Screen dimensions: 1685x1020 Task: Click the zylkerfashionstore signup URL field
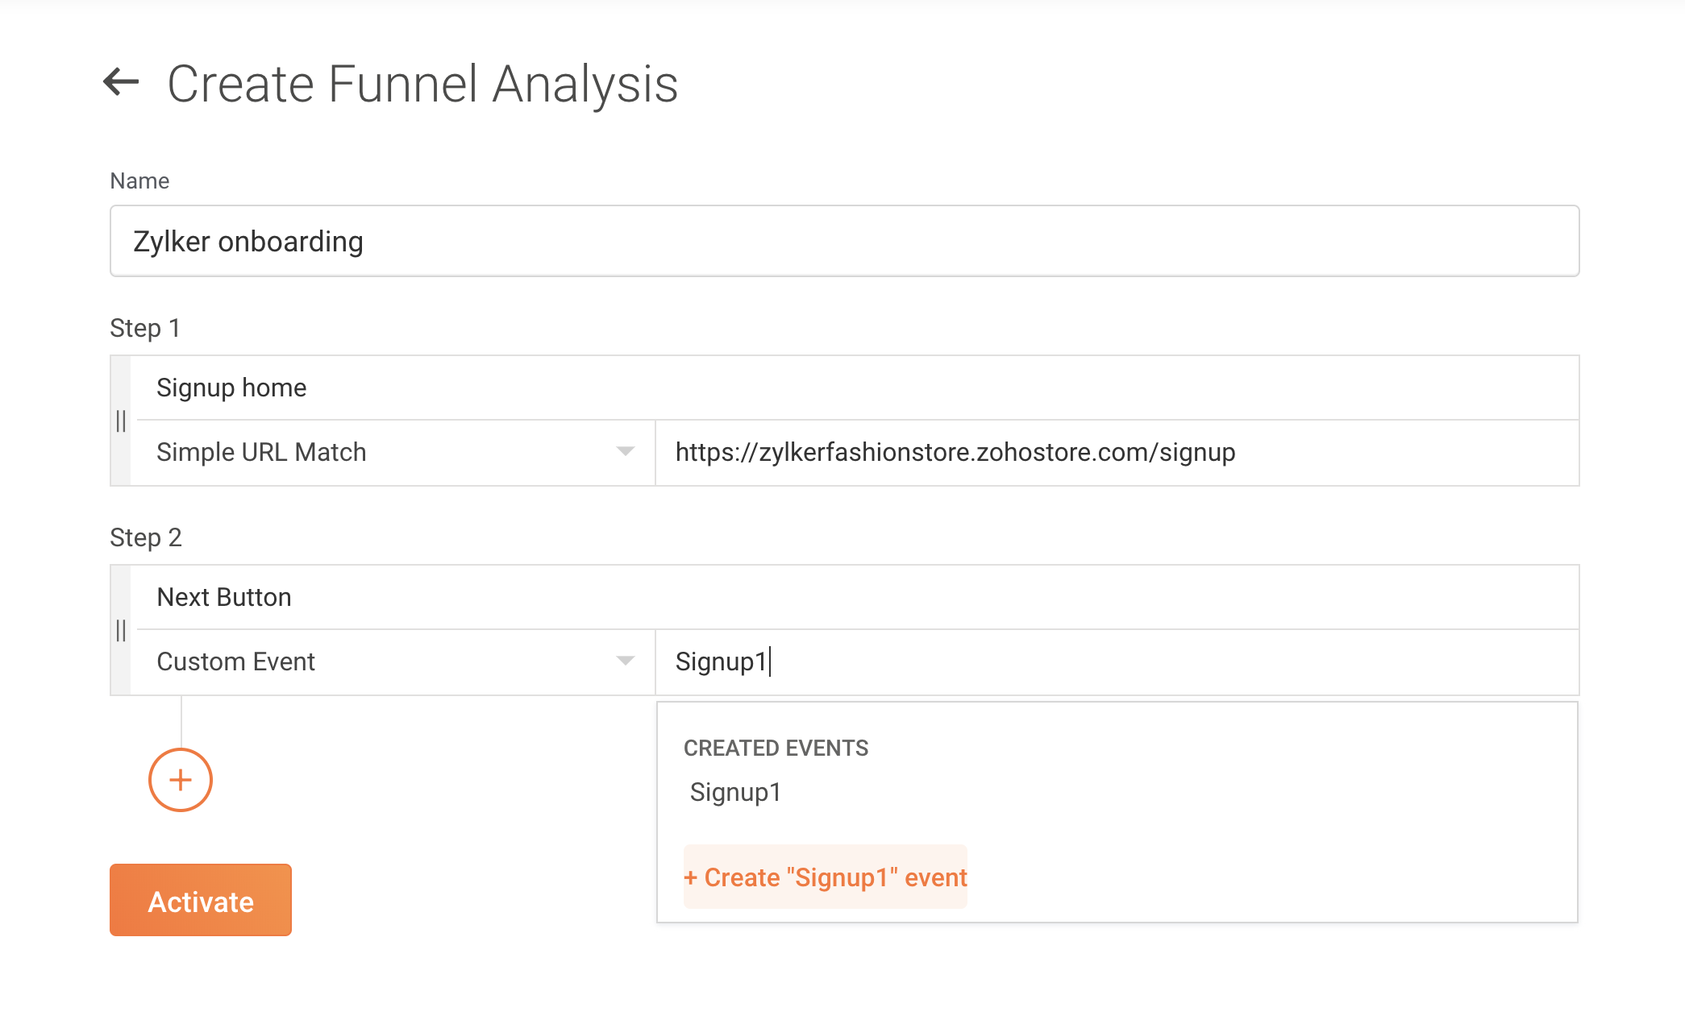1117,452
